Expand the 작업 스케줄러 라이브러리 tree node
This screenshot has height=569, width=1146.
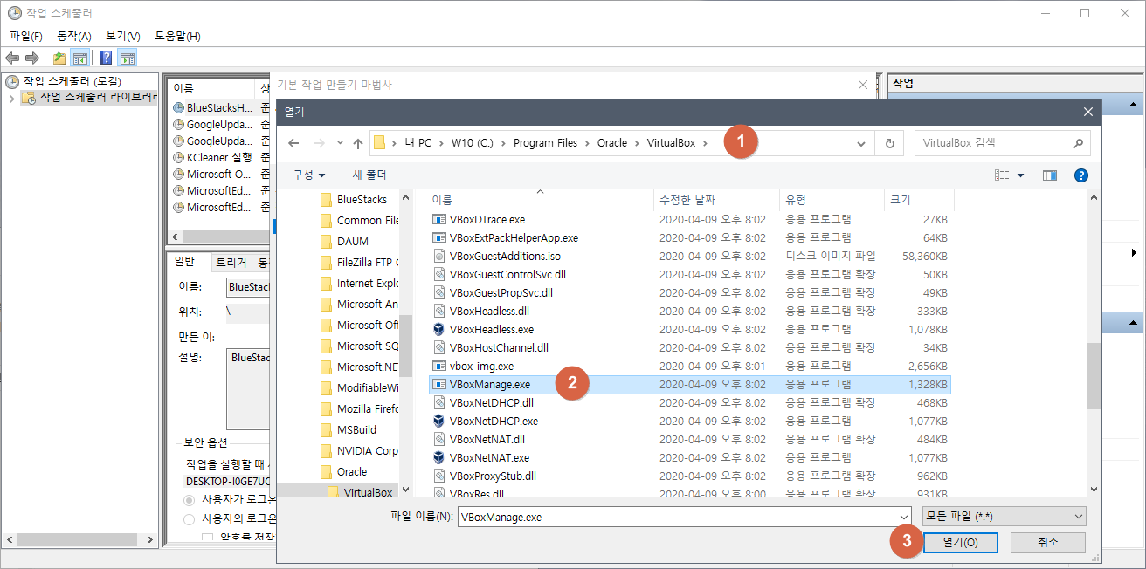tap(11, 98)
